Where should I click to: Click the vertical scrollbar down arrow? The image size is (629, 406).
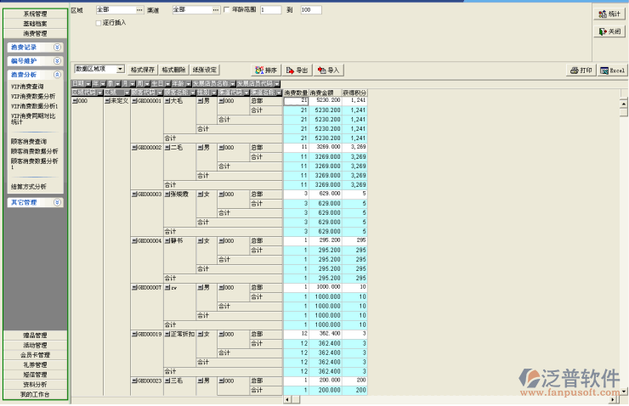625,391
